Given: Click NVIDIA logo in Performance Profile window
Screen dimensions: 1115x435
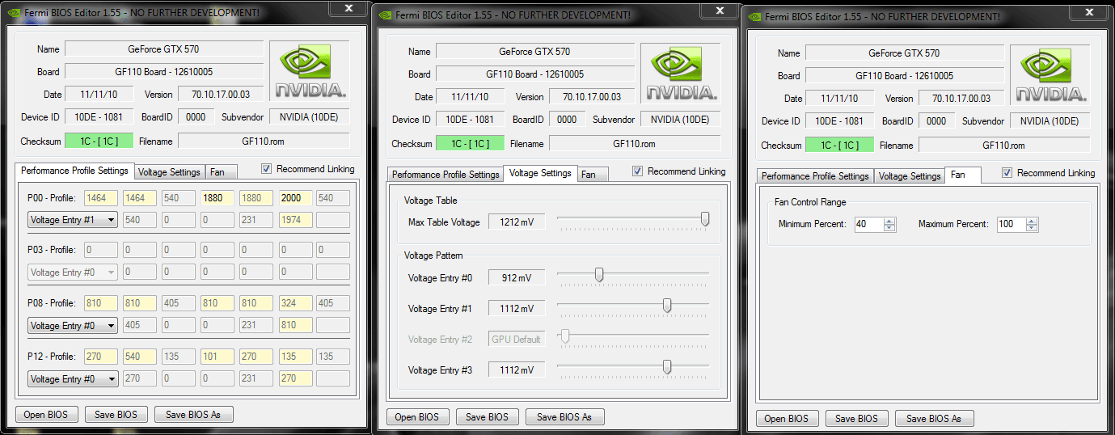Looking at the screenshot, I should pyautogui.click(x=310, y=72).
